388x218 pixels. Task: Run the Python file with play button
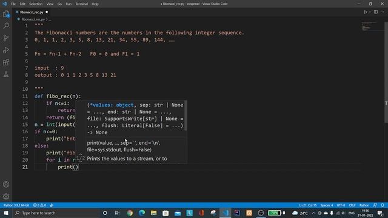(x=365, y=12)
